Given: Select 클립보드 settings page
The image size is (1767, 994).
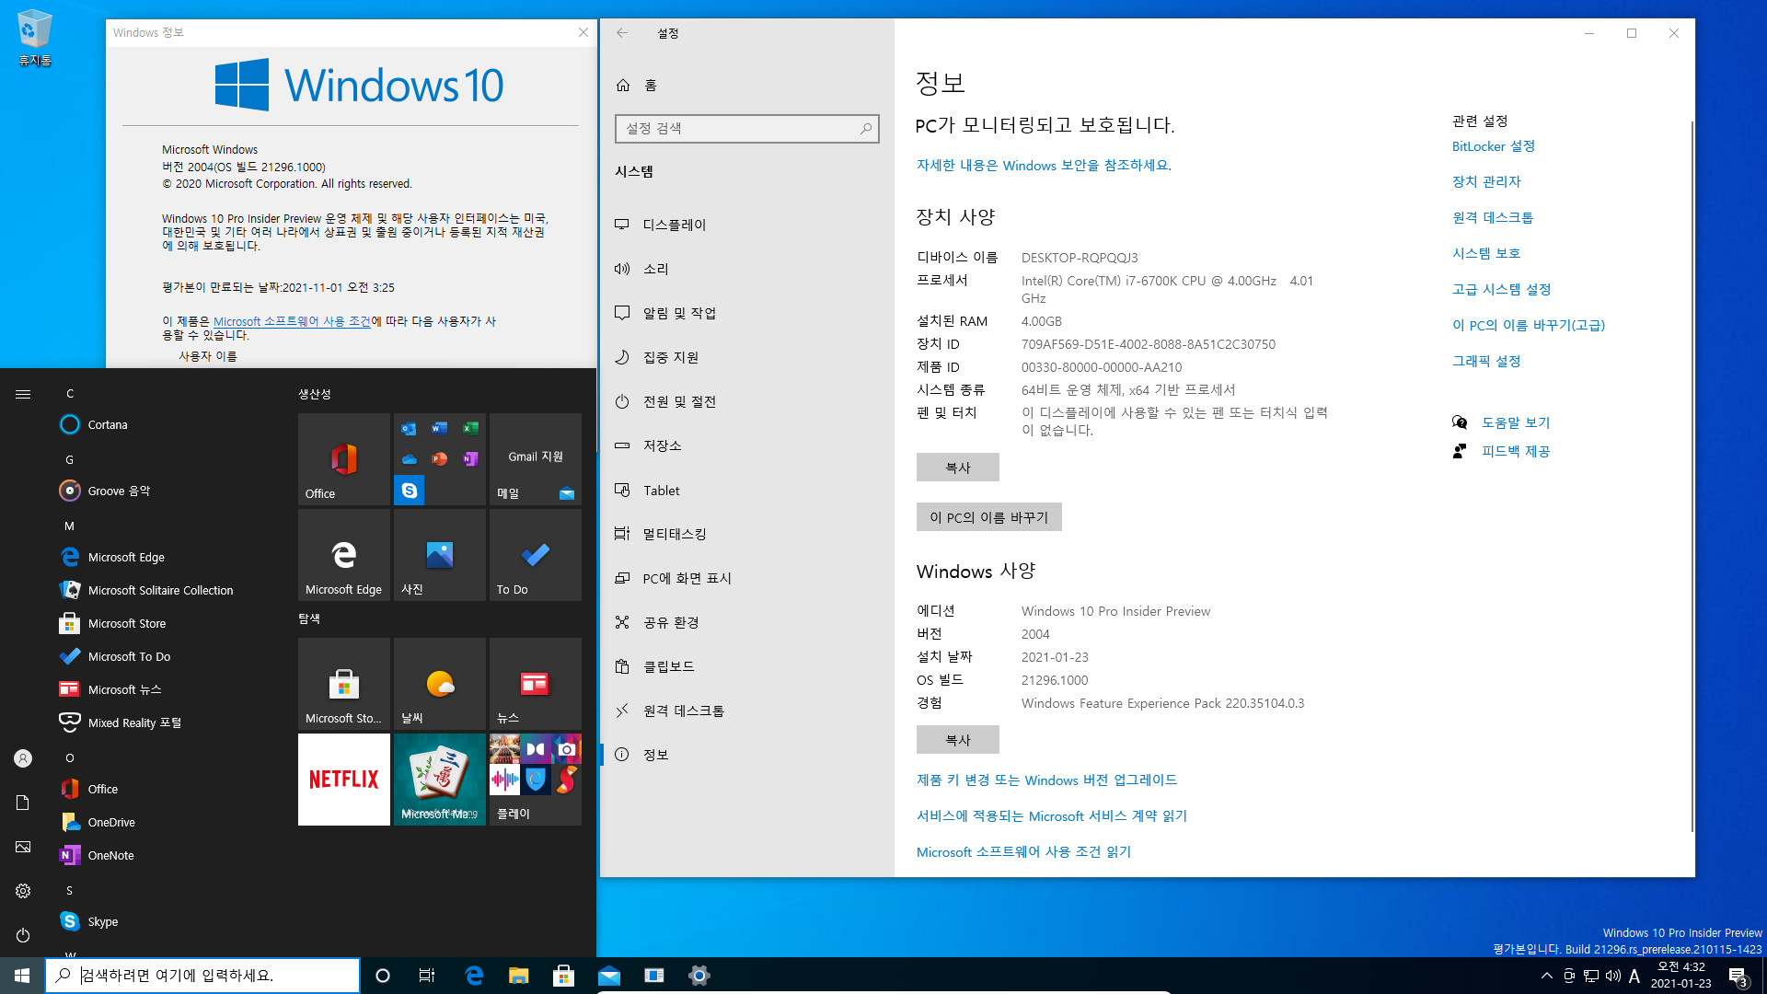Looking at the screenshot, I should tap(745, 666).
